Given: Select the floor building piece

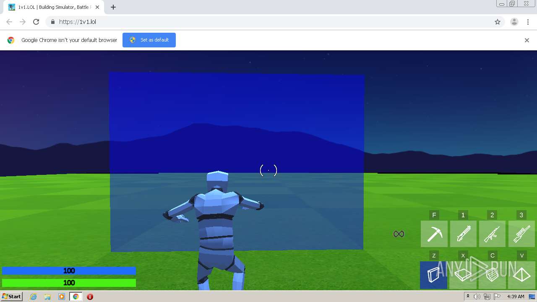Looking at the screenshot, I should coord(463,275).
